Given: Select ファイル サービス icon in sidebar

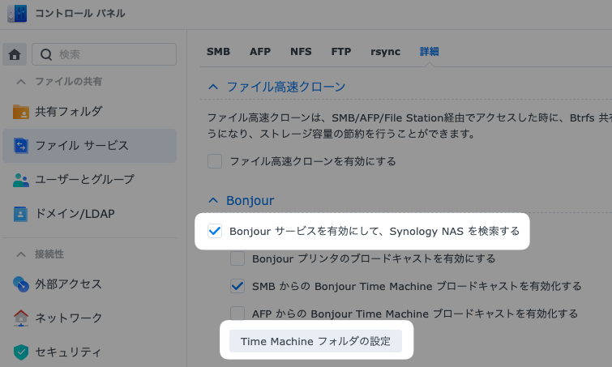Looking at the screenshot, I should coord(21,146).
